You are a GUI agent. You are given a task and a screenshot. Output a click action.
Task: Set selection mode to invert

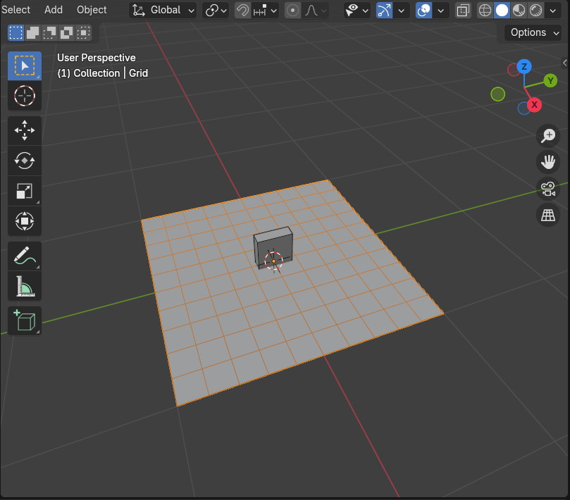coord(66,32)
